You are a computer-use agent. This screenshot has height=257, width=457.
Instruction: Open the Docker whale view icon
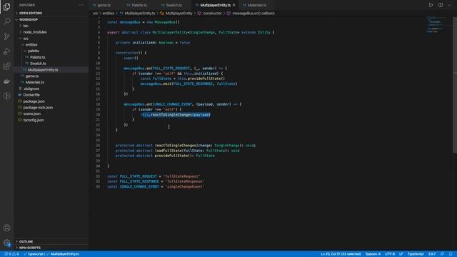tap(6, 81)
